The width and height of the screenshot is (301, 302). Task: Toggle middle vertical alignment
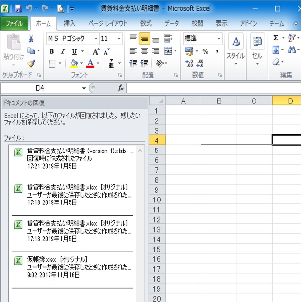tap(145, 38)
